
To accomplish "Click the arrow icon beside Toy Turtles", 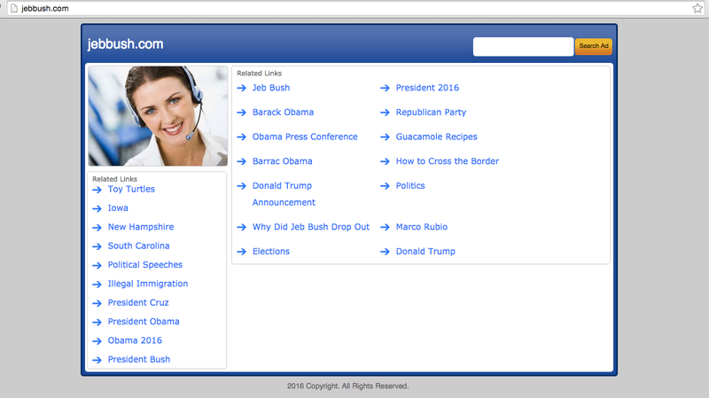I will (x=97, y=190).
